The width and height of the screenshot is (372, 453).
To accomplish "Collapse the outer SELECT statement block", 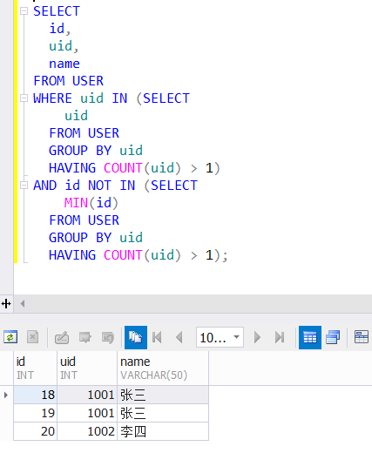I will point(24,11).
